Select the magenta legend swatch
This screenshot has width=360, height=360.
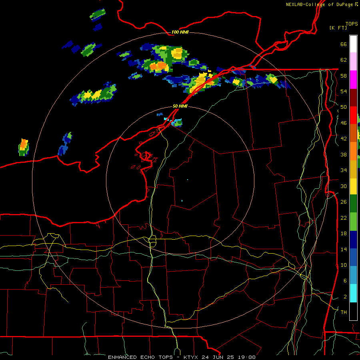(x=353, y=80)
